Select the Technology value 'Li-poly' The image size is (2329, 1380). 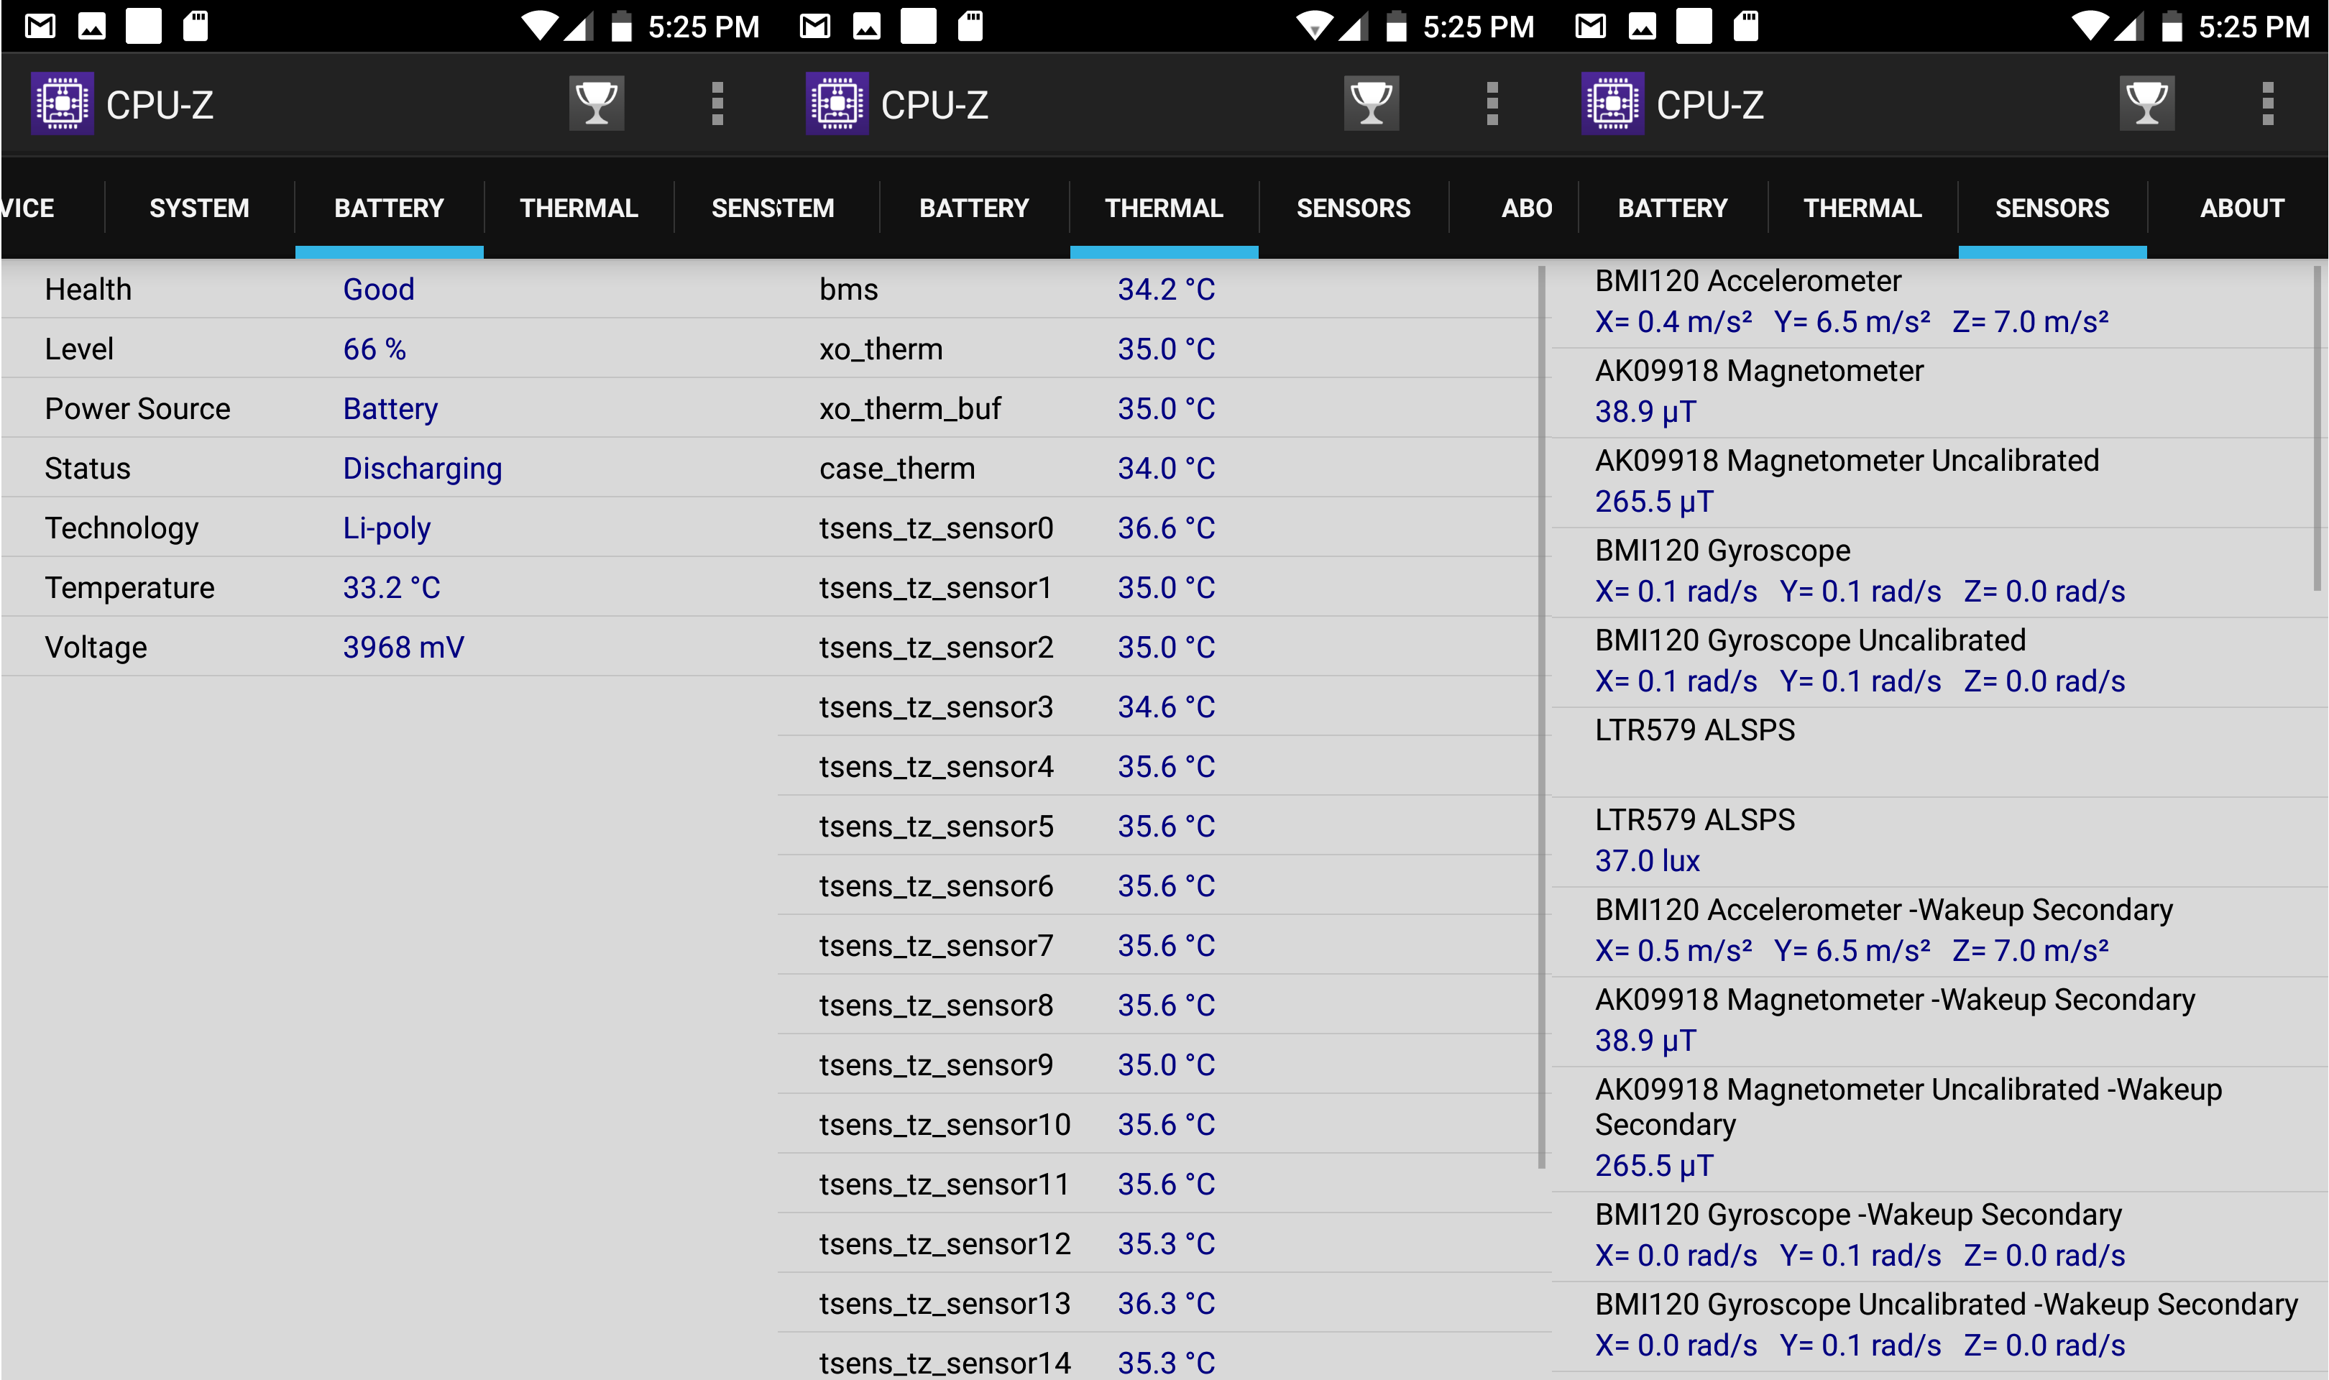[x=387, y=528]
